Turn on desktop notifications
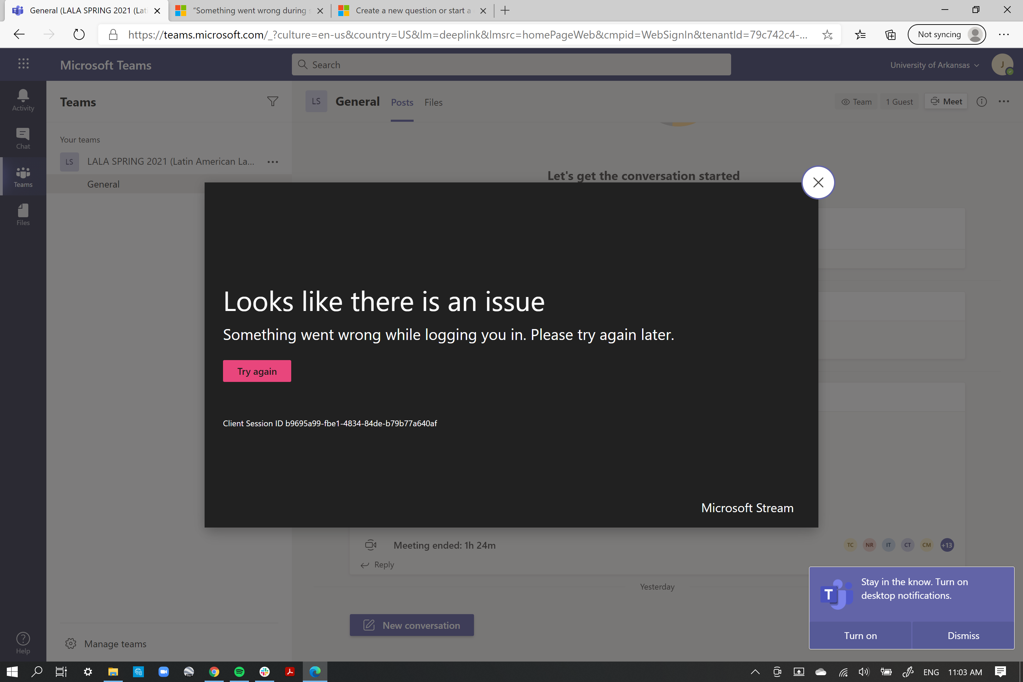Screen dimensions: 1023x682 pos(860,636)
